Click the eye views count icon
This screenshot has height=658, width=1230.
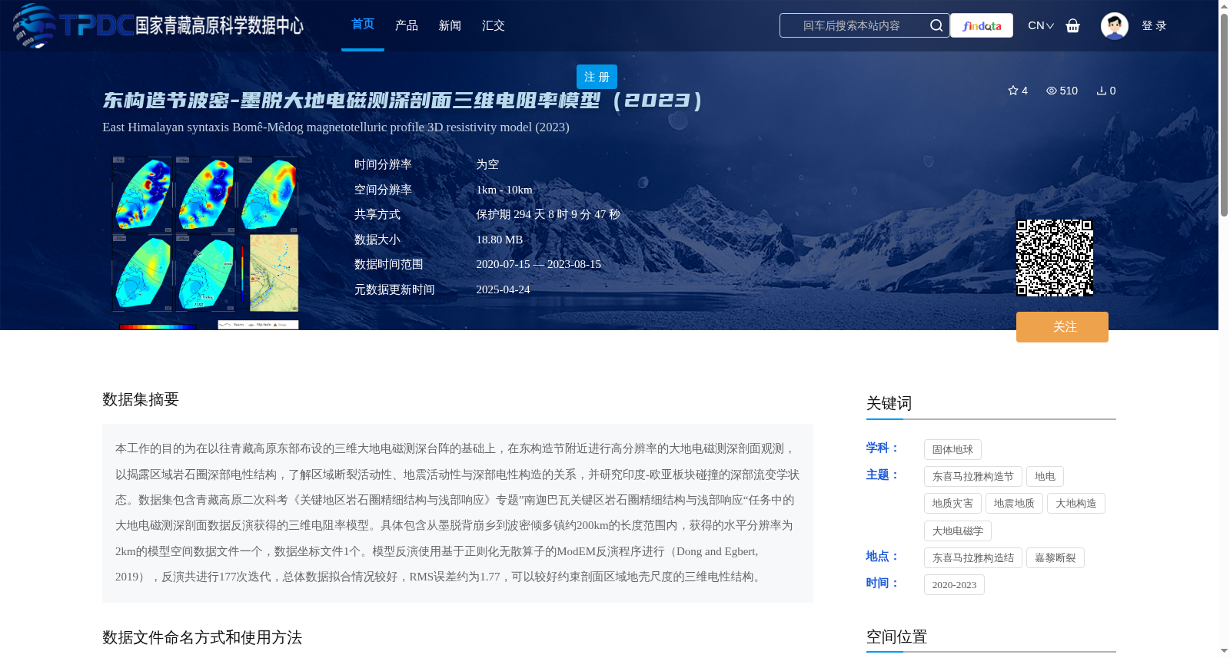coord(1052,91)
